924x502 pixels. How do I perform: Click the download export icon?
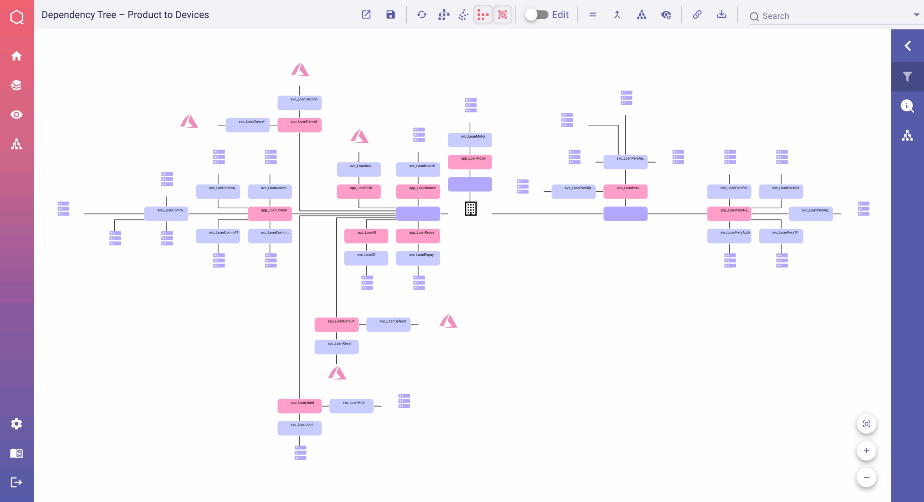pos(722,15)
